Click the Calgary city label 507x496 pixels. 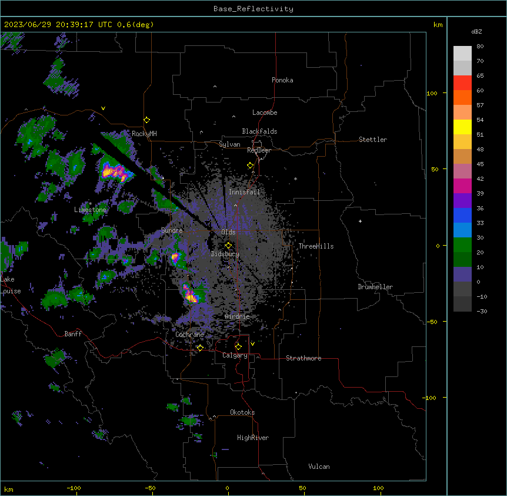235,355
